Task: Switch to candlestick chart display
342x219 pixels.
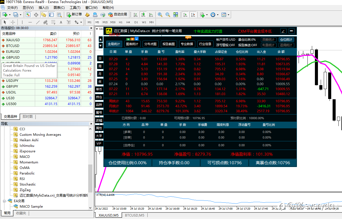Action: (143, 15)
